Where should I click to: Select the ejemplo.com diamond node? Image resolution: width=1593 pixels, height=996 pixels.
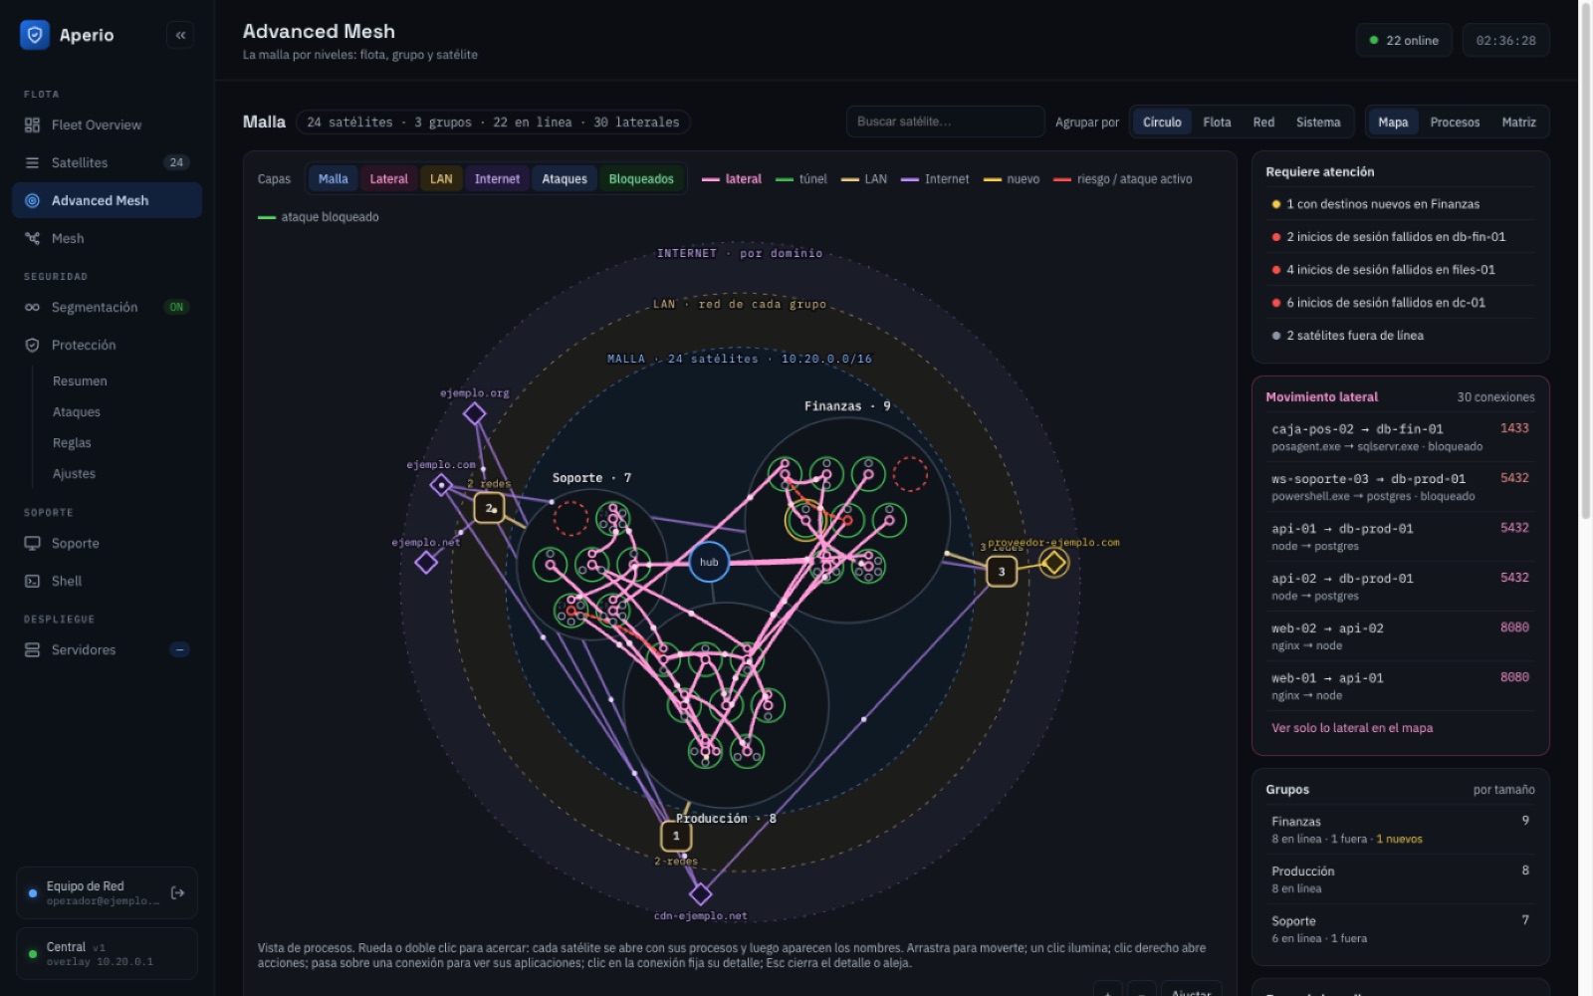[x=441, y=485]
